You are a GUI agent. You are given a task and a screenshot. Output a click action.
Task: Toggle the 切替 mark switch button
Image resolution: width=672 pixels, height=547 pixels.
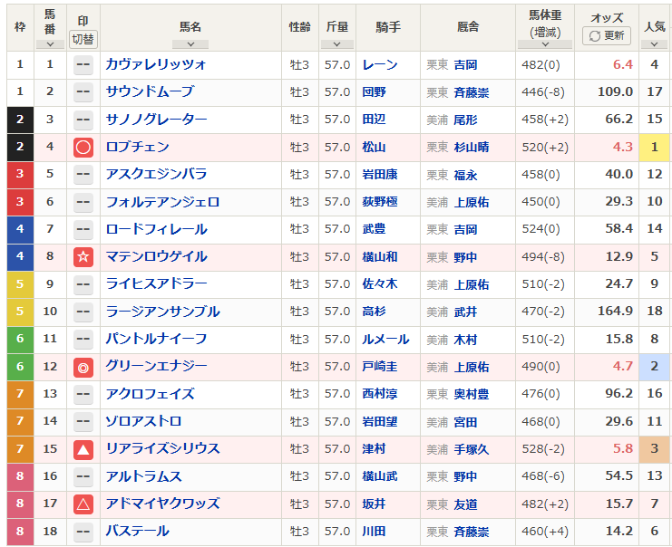point(83,39)
